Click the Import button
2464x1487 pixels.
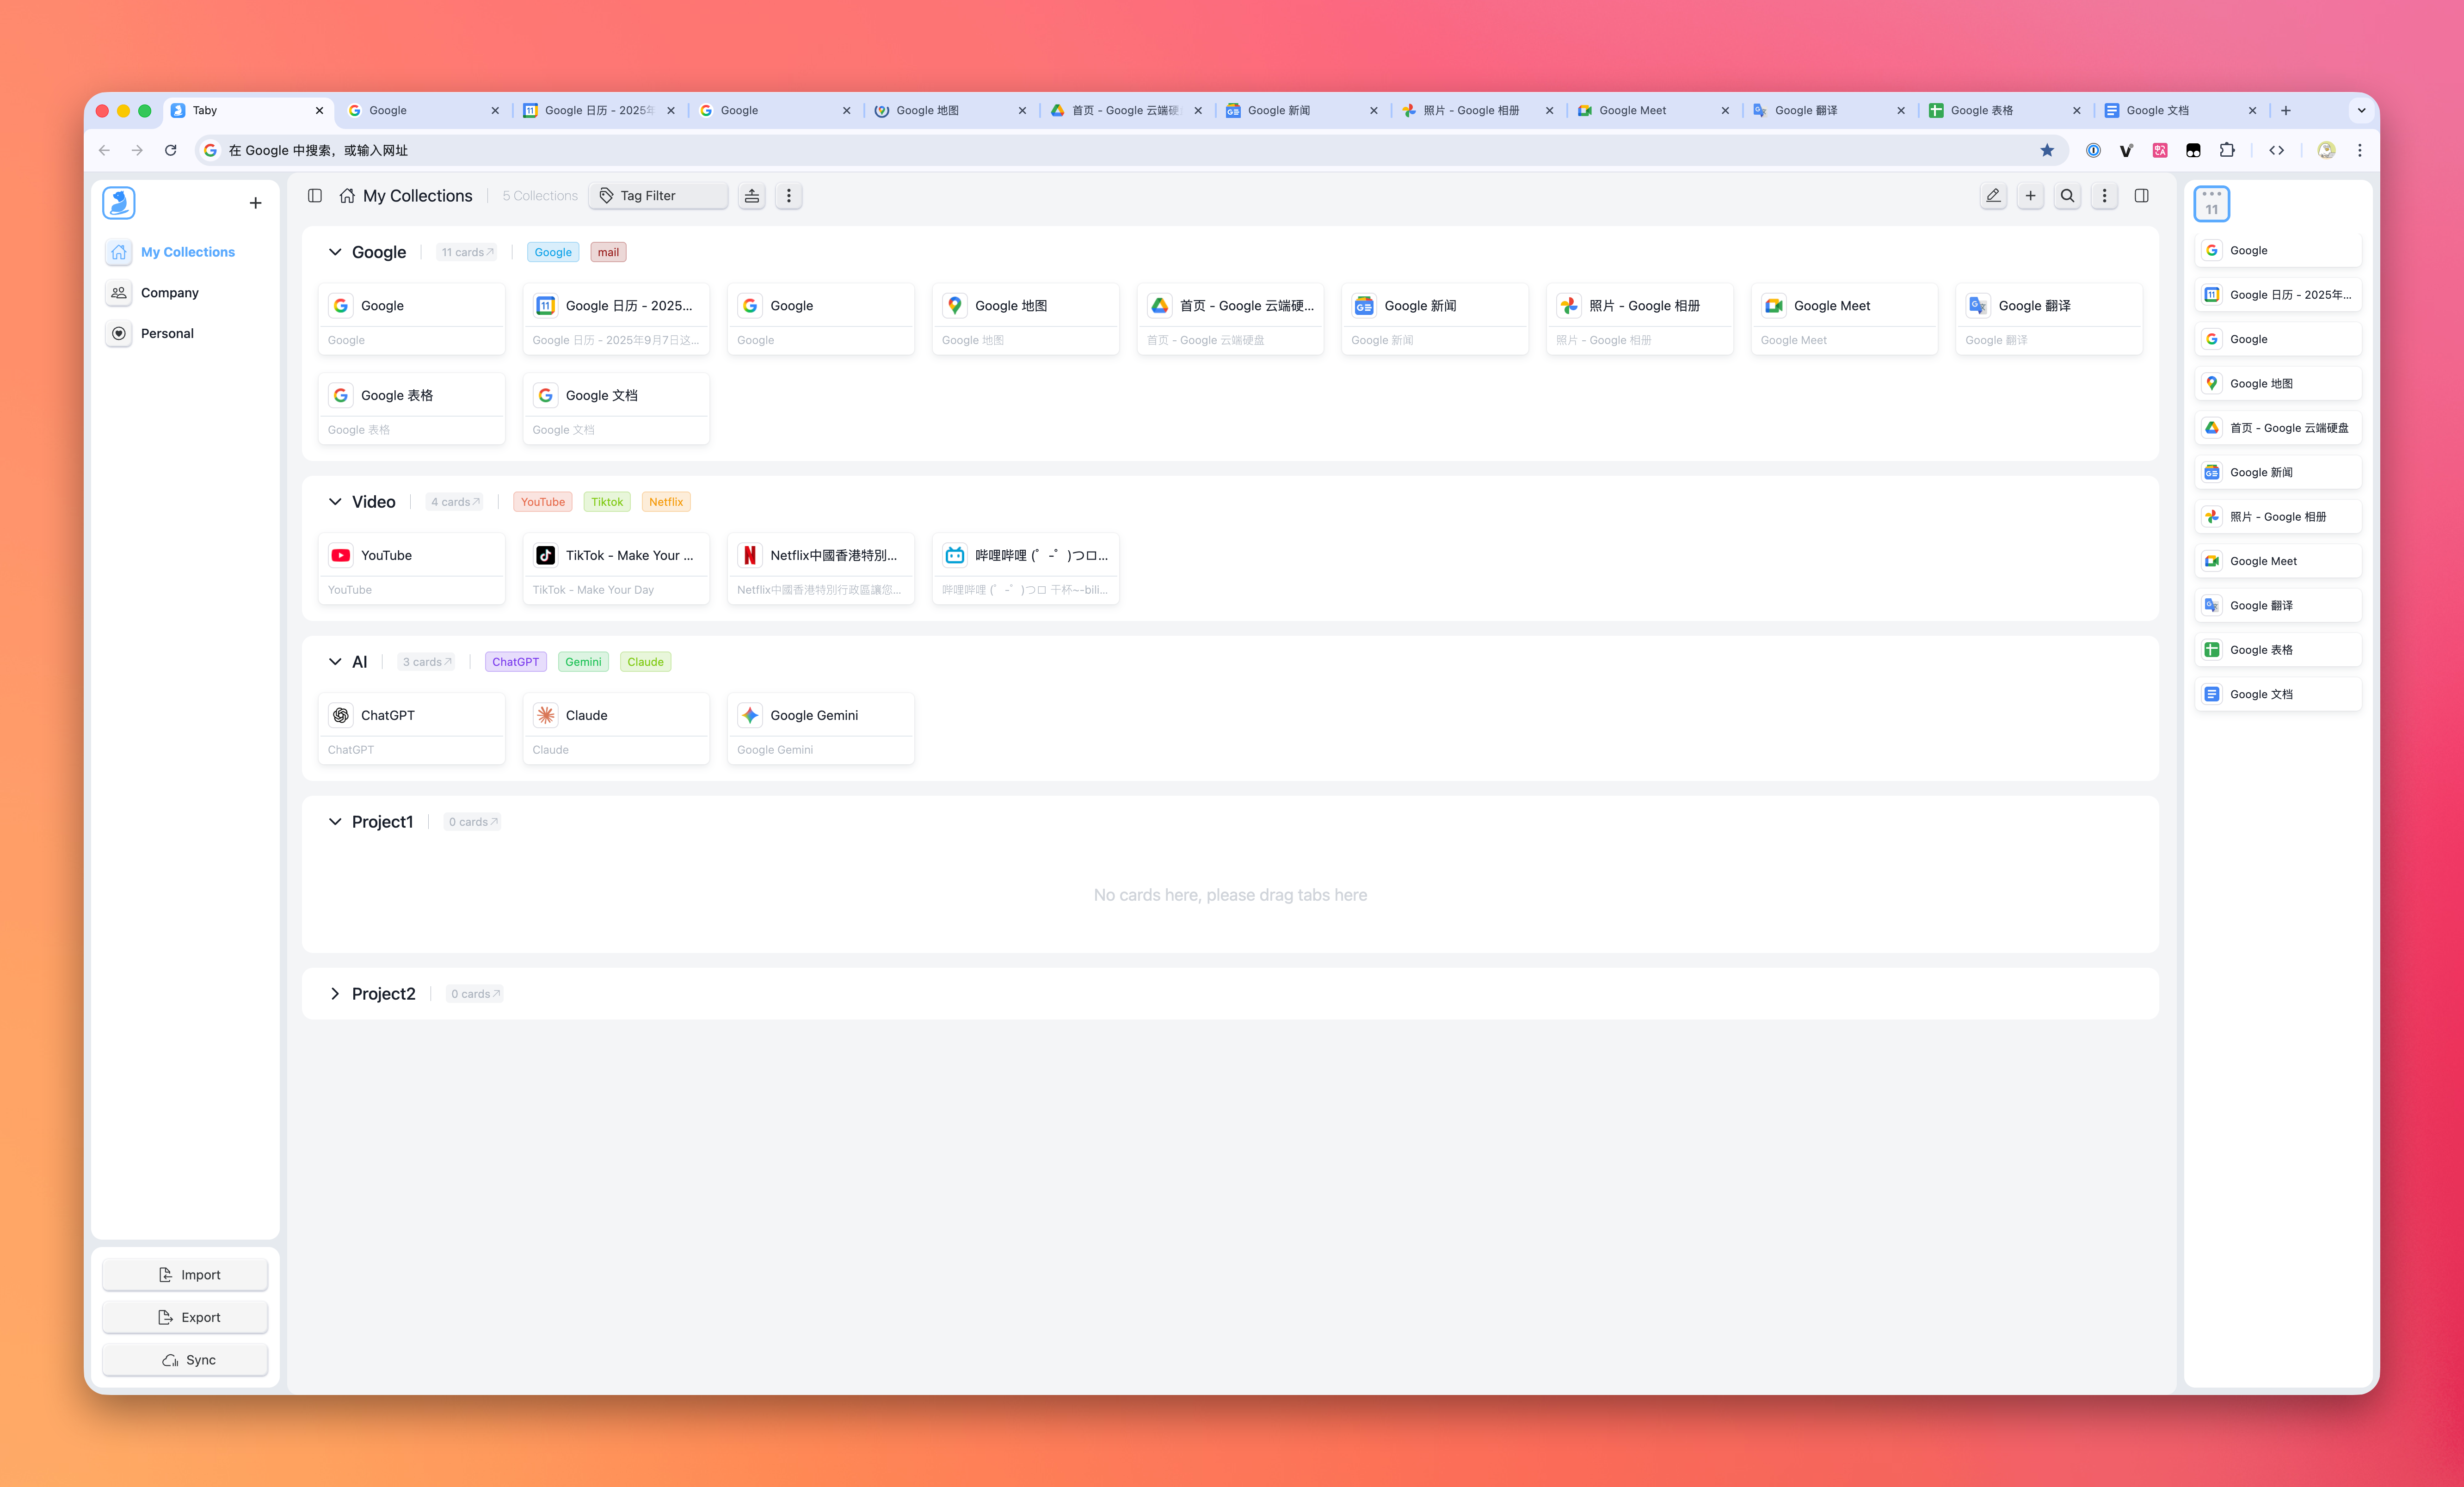click(x=185, y=1275)
